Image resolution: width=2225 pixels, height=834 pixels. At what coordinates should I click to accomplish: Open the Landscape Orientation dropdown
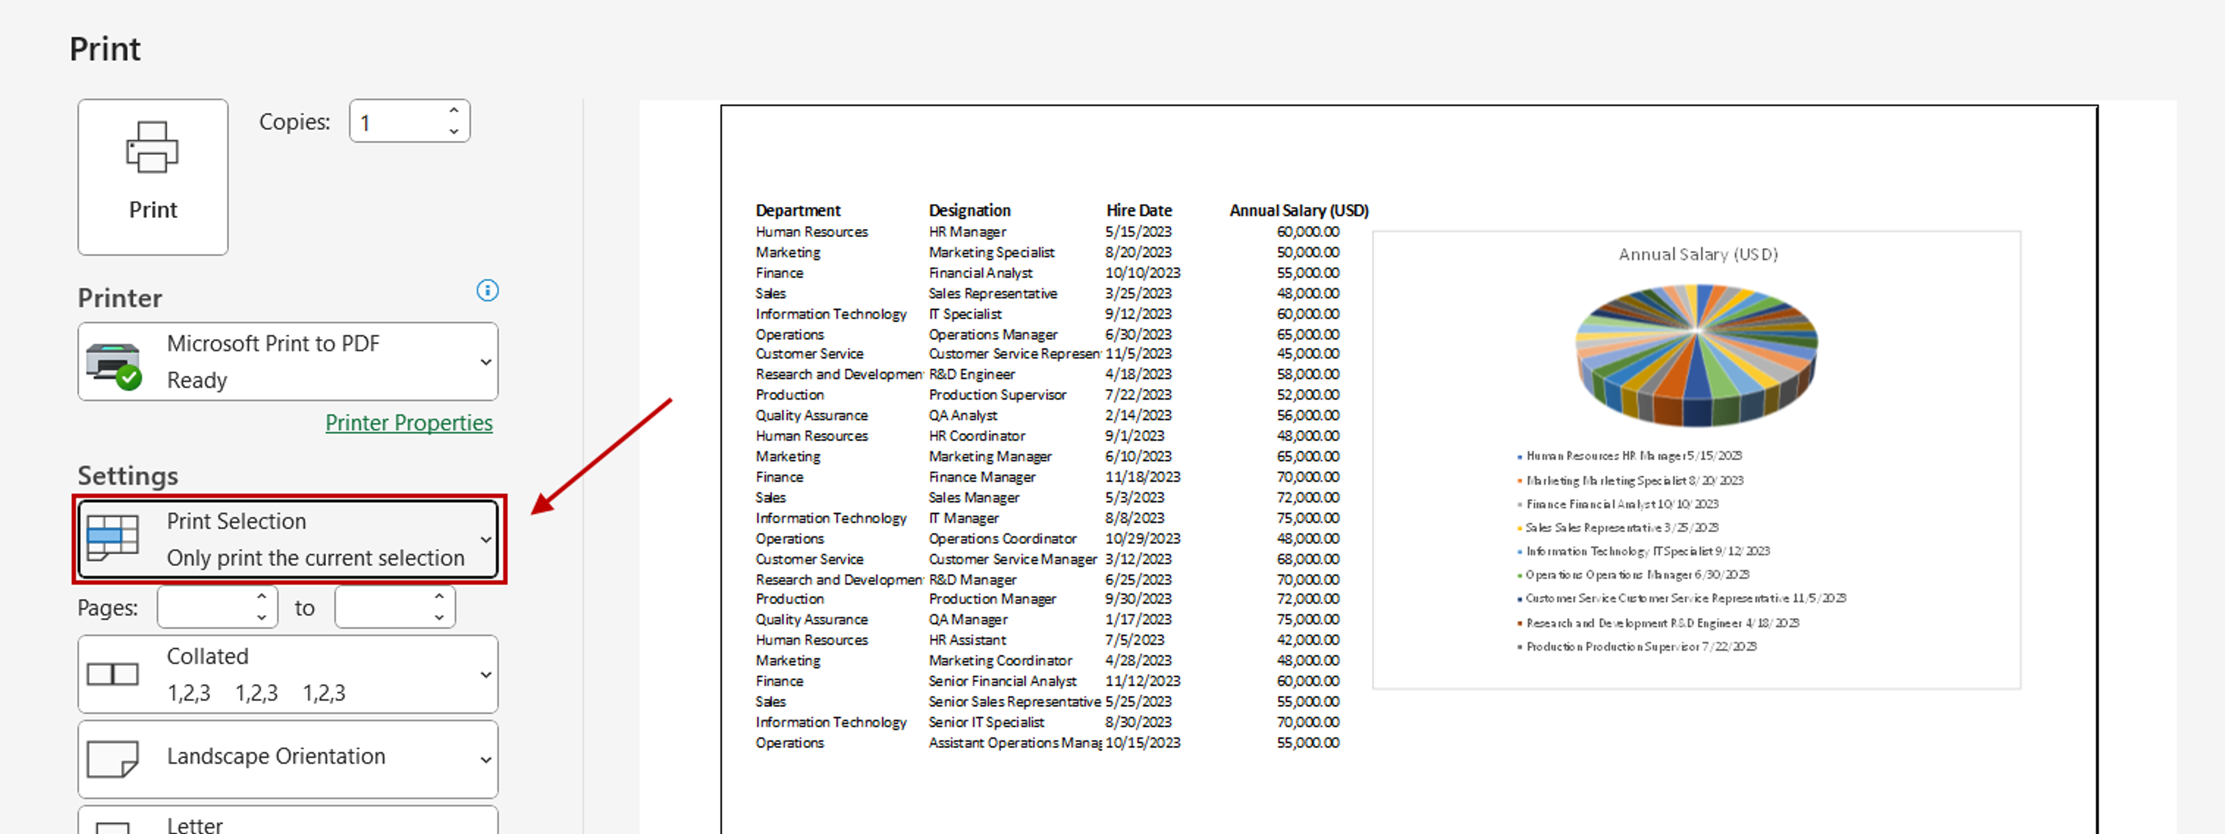(x=287, y=759)
